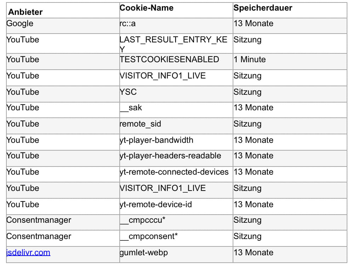The image size is (352, 268).
Task: Click the YSC cookie name cell
Action: pyautogui.click(x=128, y=92)
